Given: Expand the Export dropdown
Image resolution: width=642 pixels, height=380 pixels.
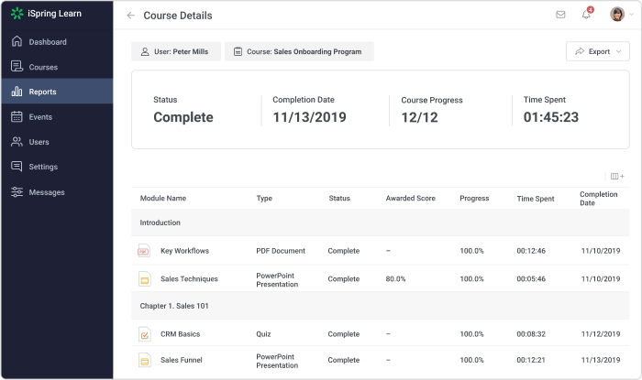Looking at the screenshot, I should click(x=597, y=51).
